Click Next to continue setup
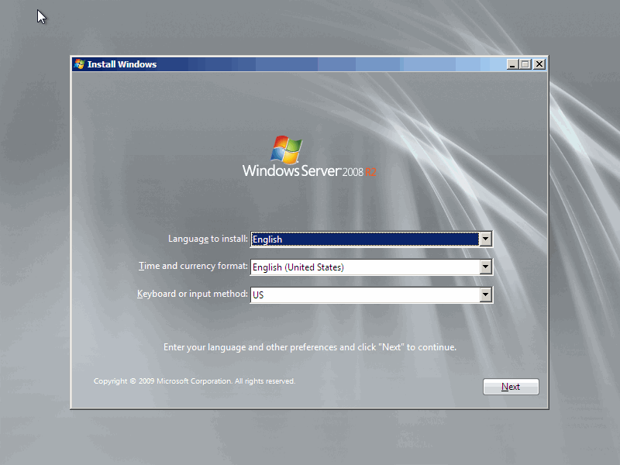Viewport: 620px width, 465px height. point(511,387)
